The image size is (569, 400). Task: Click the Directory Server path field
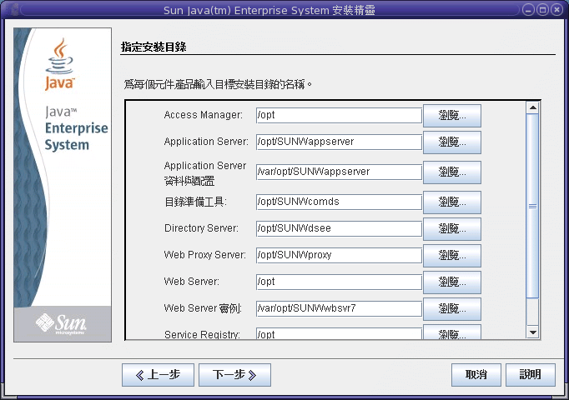[x=339, y=228]
